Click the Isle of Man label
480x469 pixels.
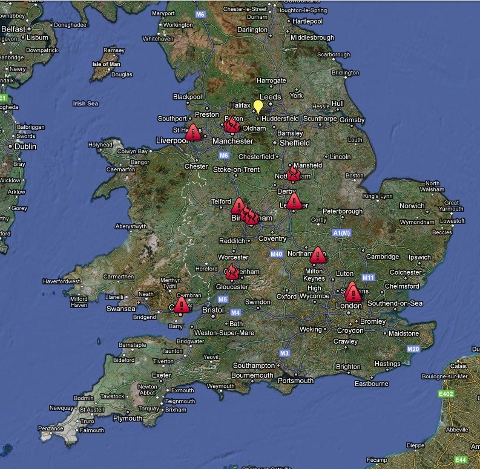106,64
